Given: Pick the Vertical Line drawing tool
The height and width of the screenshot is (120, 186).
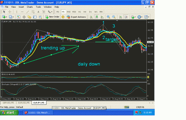Looking at the screenshot, I should point(17,12).
